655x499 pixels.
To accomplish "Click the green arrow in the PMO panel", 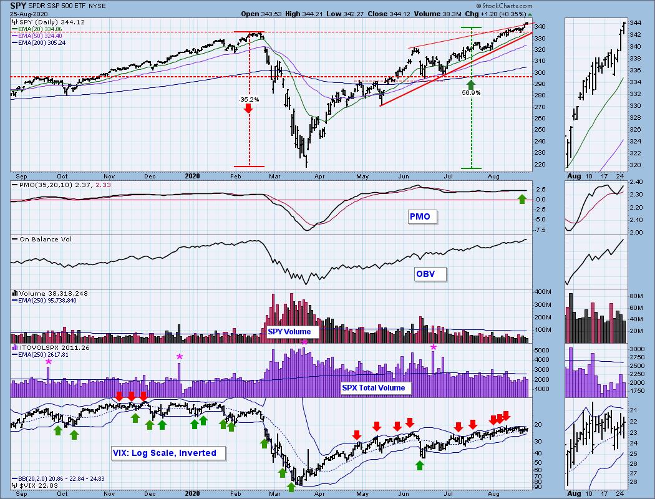I will [522, 199].
